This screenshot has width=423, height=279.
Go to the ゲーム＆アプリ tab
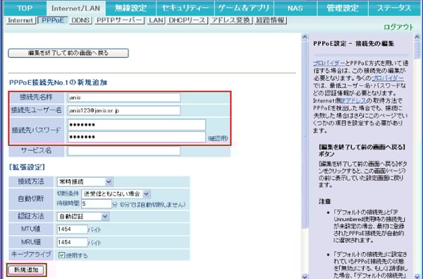pos(244,8)
